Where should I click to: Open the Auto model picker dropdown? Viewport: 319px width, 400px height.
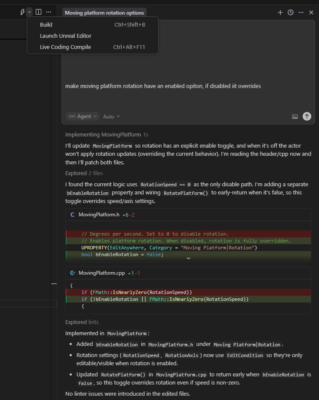pos(111,116)
